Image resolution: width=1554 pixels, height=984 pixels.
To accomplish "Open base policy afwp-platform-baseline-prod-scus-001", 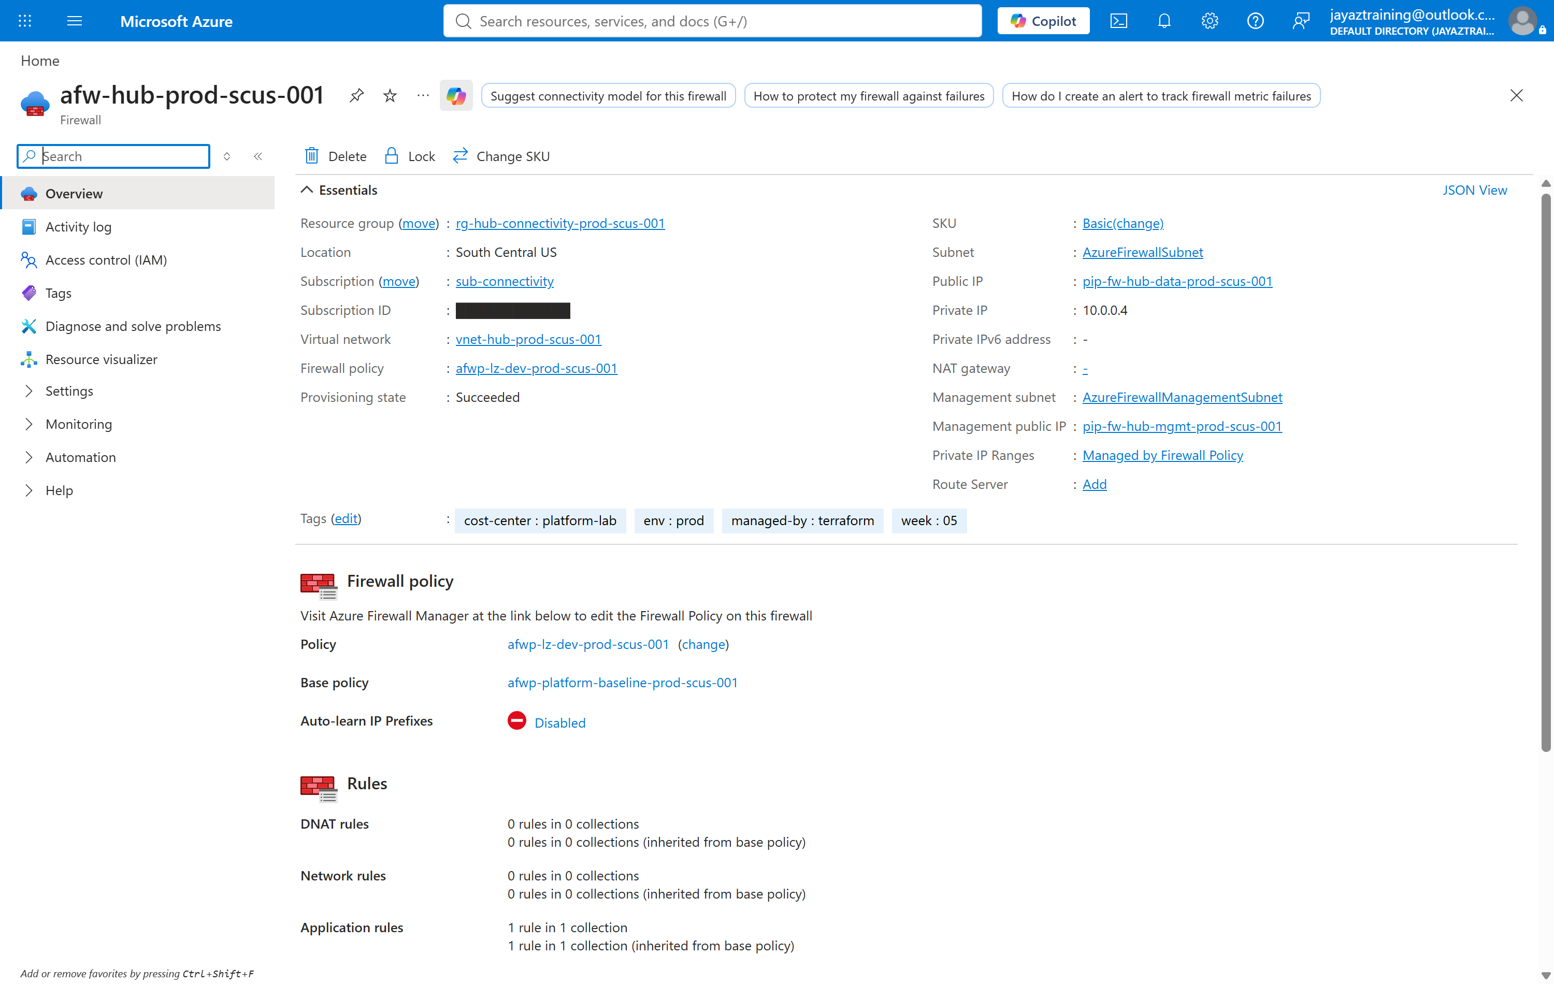I will (622, 683).
